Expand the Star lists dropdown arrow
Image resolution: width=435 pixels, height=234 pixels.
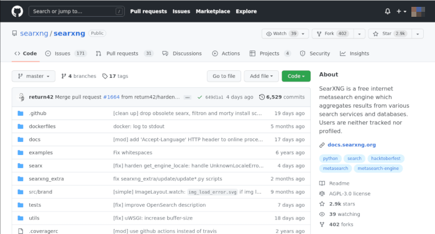click(418, 34)
